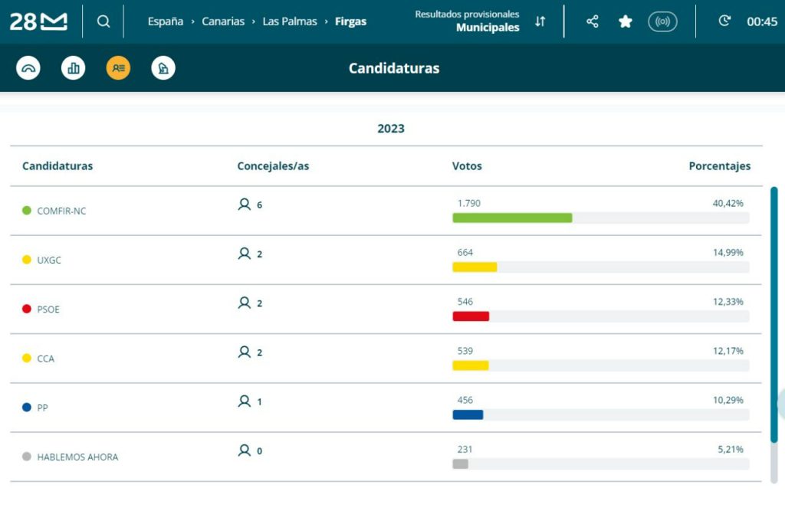Click the COMFIR-NC green vote bar
The width and height of the screenshot is (785, 524).
tap(512, 218)
